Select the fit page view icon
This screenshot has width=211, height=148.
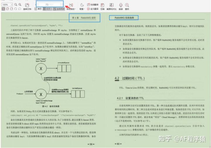11,9
